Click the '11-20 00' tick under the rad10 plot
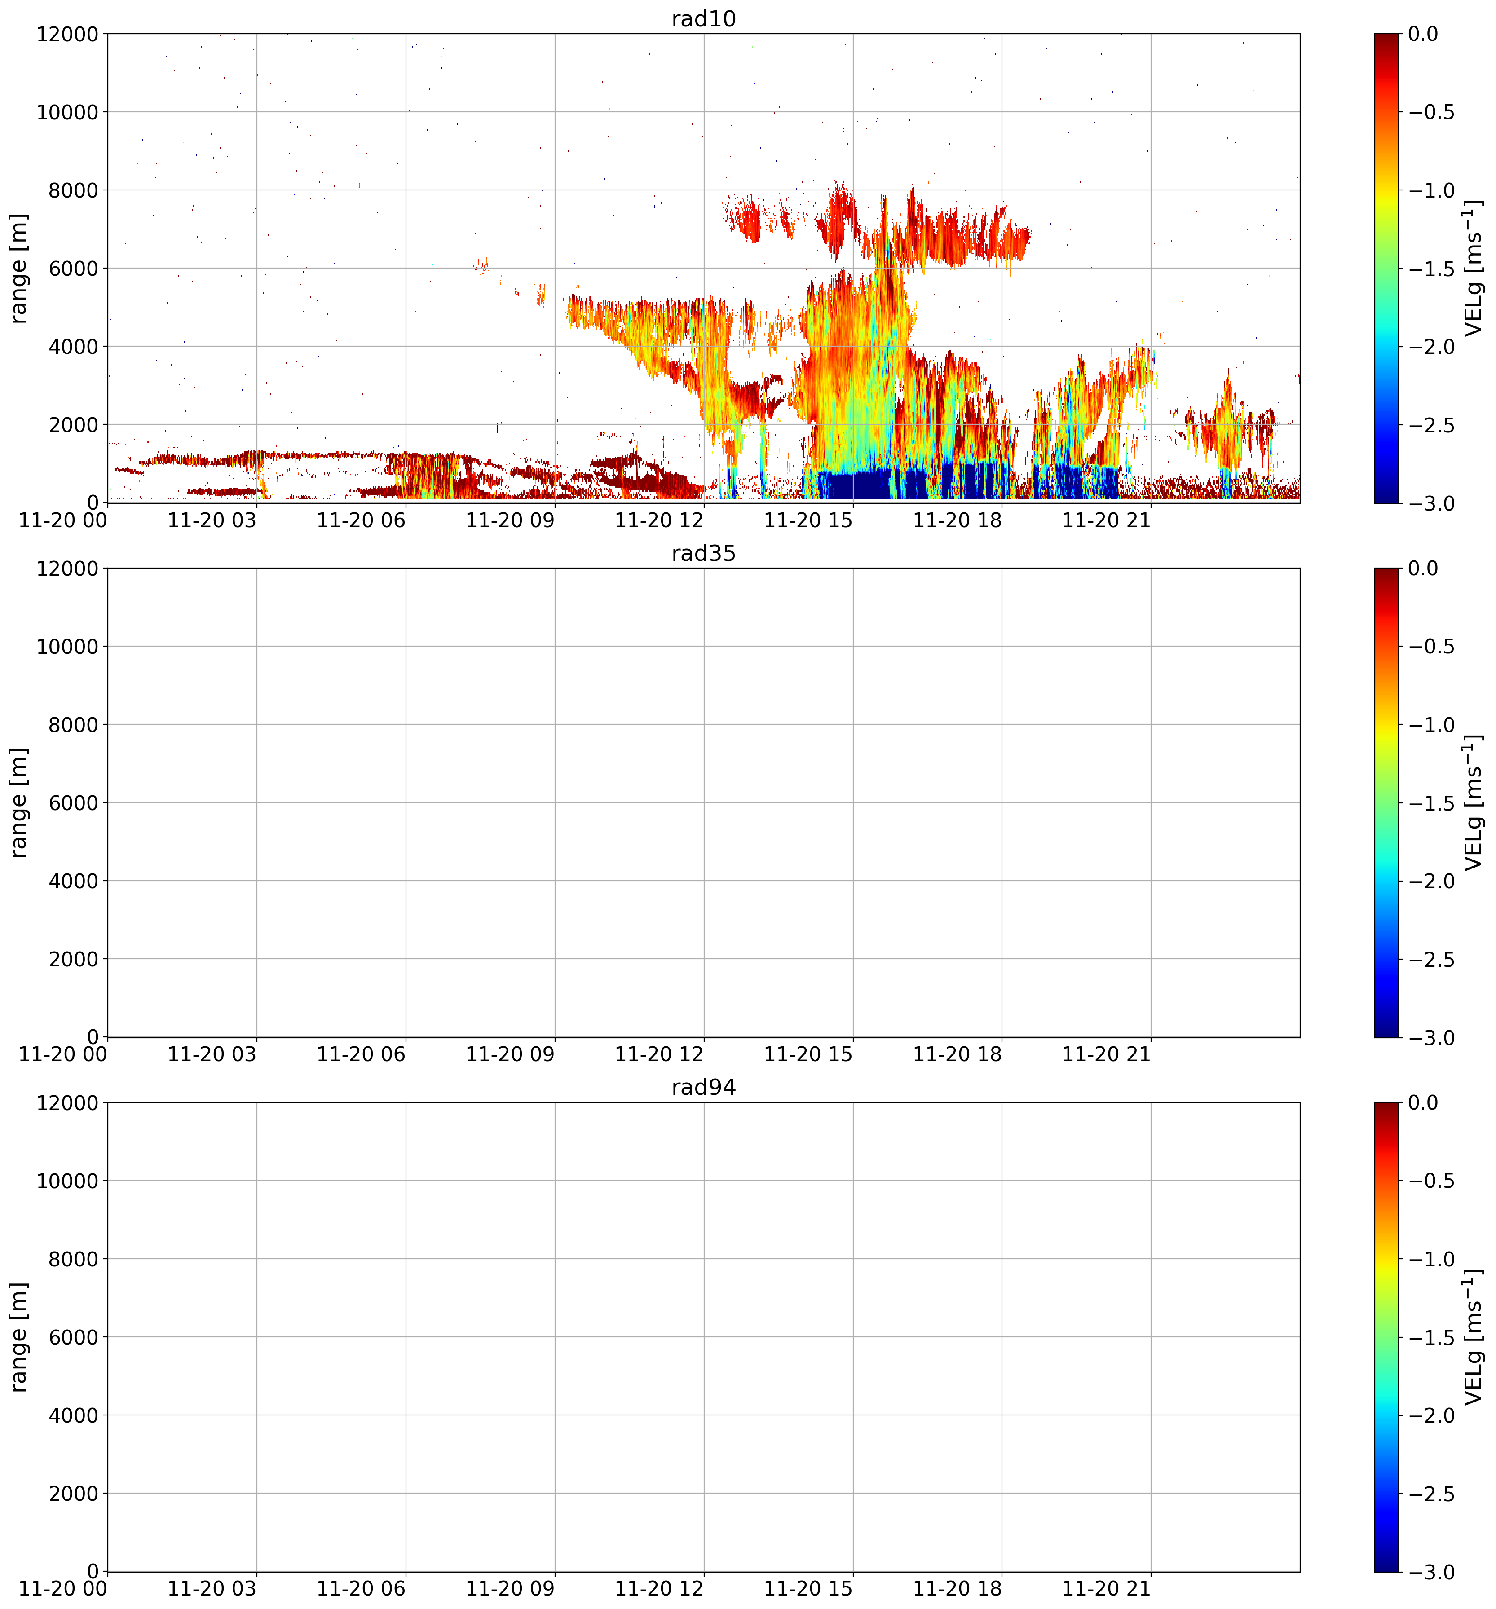 coord(63,521)
